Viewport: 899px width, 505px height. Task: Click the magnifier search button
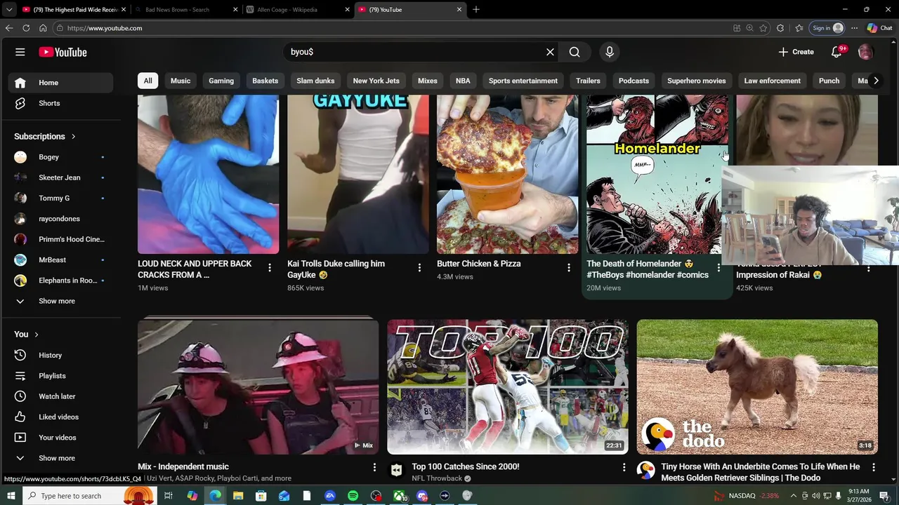point(575,52)
